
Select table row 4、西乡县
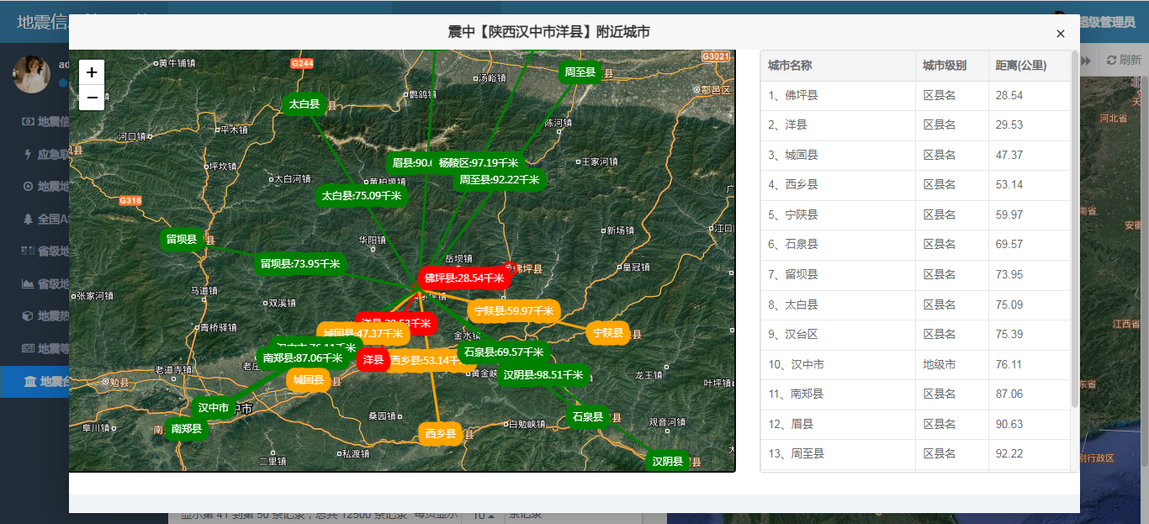pyautogui.click(x=916, y=185)
